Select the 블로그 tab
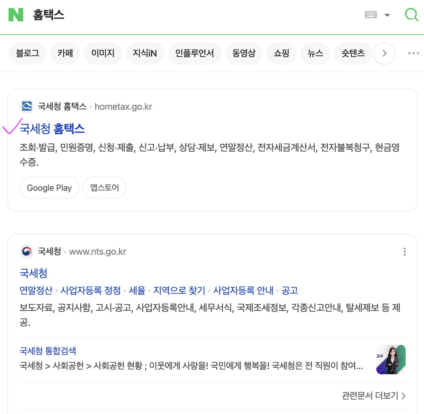The width and height of the screenshot is (424, 414). click(x=27, y=53)
